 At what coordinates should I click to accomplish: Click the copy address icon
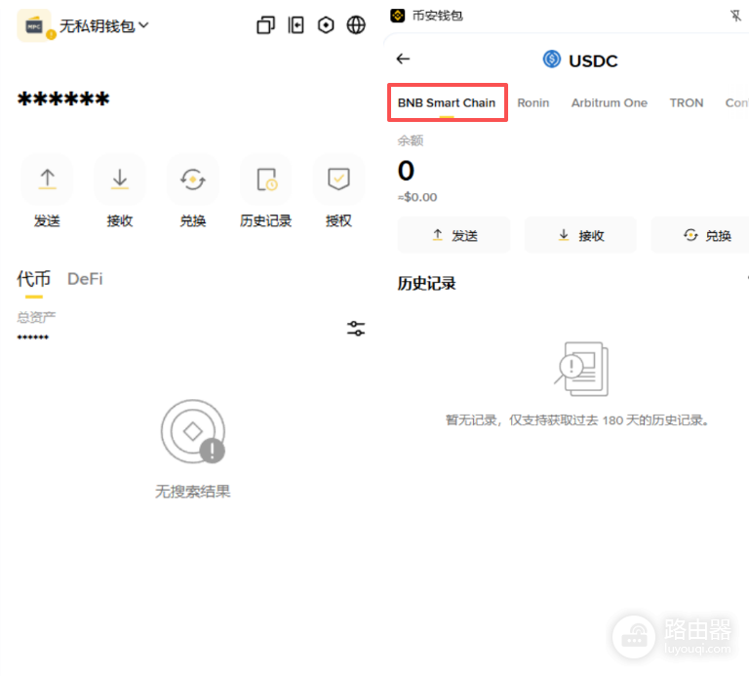265,25
